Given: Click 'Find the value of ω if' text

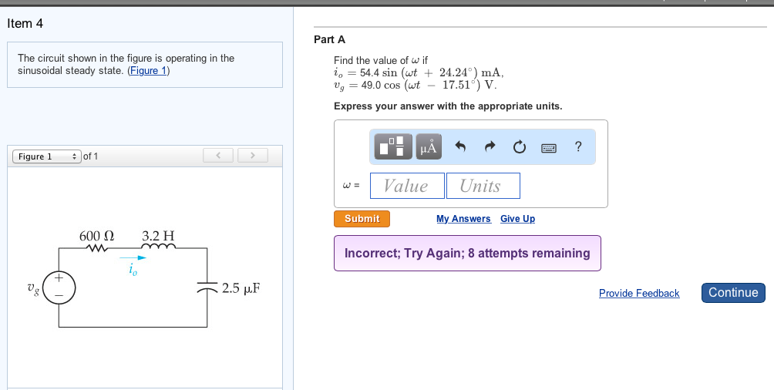Looking at the screenshot, I should pyautogui.click(x=381, y=60).
